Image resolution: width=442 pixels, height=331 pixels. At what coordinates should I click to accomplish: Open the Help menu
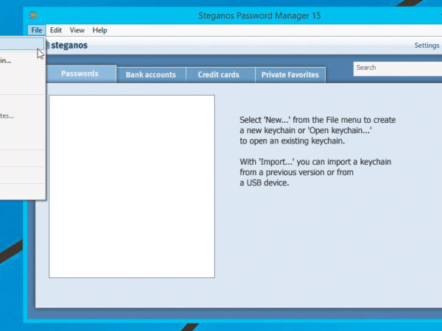(x=99, y=30)
